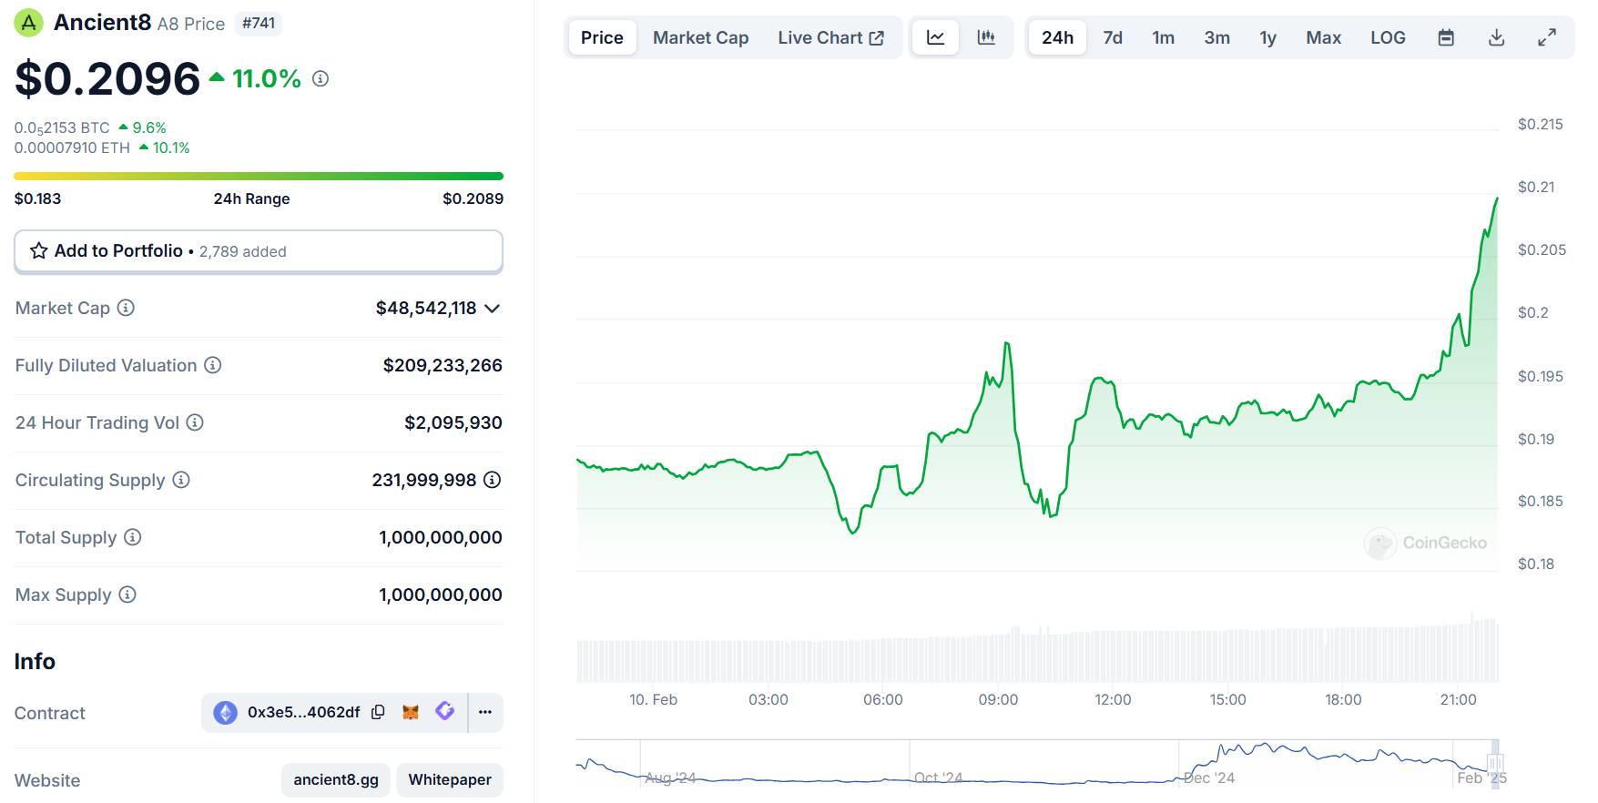Open the ancient8.gg website link

[336, 779]
